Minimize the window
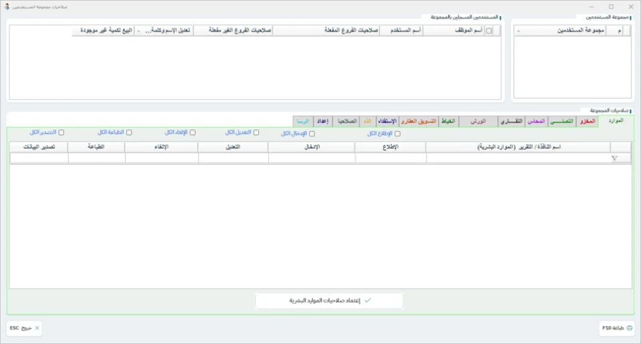Viewport: 641px width, 344px height. (591, 7)
